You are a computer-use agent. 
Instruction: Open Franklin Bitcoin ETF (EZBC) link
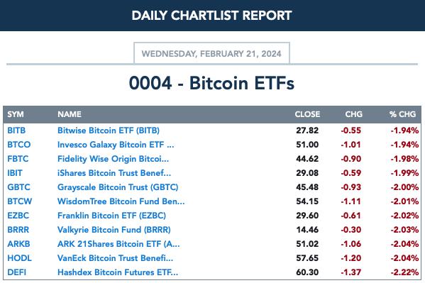(111, 216)
